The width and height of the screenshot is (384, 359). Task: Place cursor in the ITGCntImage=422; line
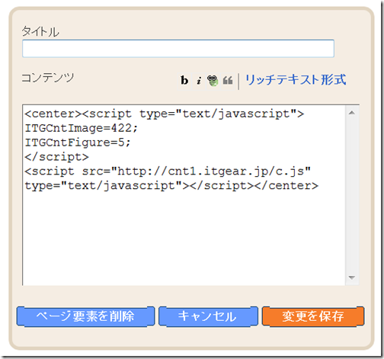click(x=81, y=128)
